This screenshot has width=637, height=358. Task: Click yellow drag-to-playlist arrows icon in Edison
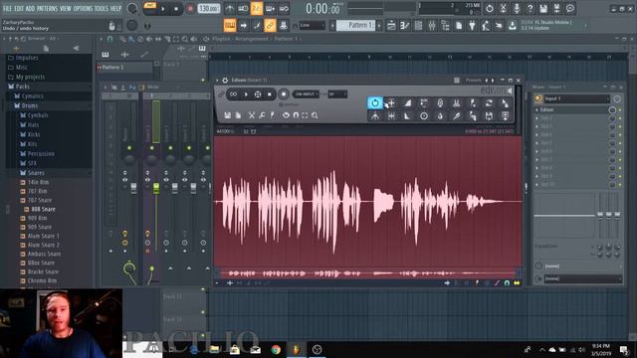[517, 282]
